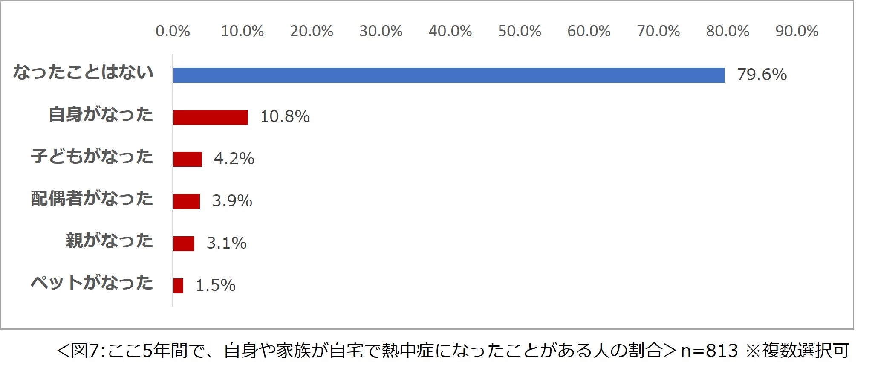This screenshot has width=875, height=374.
Task: Click the 3.1% data label
Action: point(227,243)
